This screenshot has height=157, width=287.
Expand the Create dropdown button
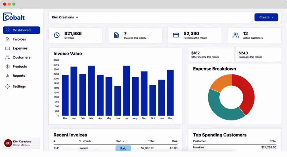click(266, 17)
